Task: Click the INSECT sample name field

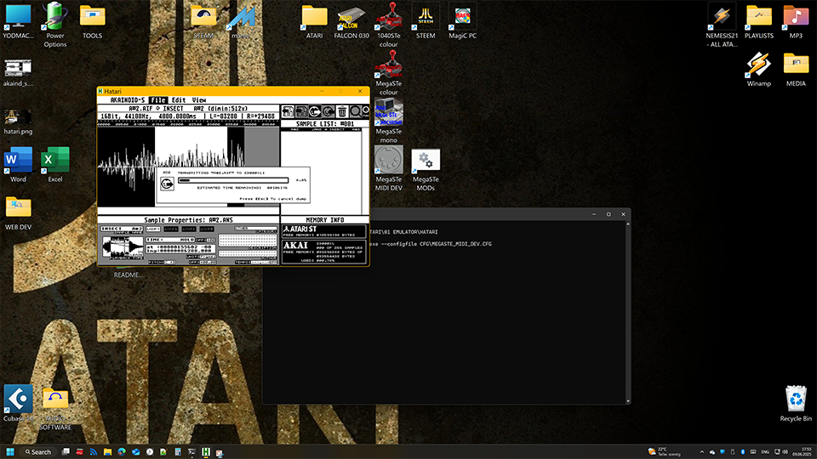Action: pos(122,229)
